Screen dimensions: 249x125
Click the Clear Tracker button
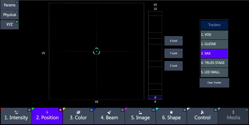tap(214, 83)
